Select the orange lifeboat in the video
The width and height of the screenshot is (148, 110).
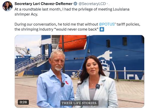click(72, 42)
